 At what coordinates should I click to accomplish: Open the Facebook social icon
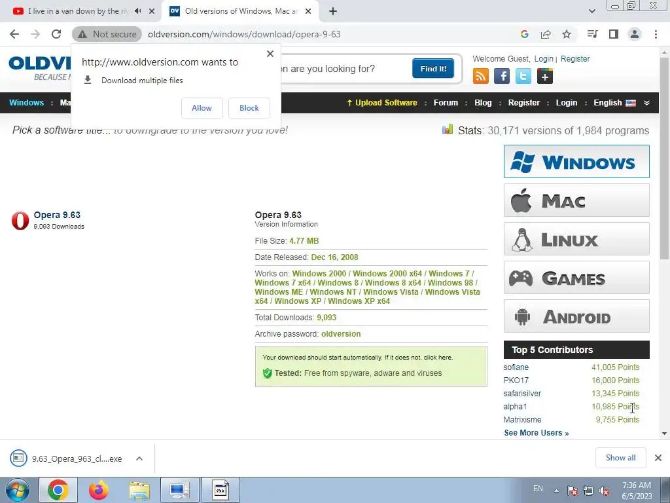tap(502, 77)
